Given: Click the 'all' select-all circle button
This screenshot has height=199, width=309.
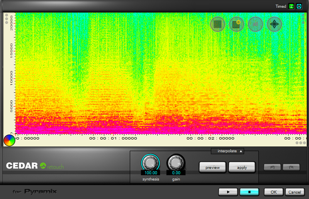Looking at the screenshot, I should pos(255,24).
